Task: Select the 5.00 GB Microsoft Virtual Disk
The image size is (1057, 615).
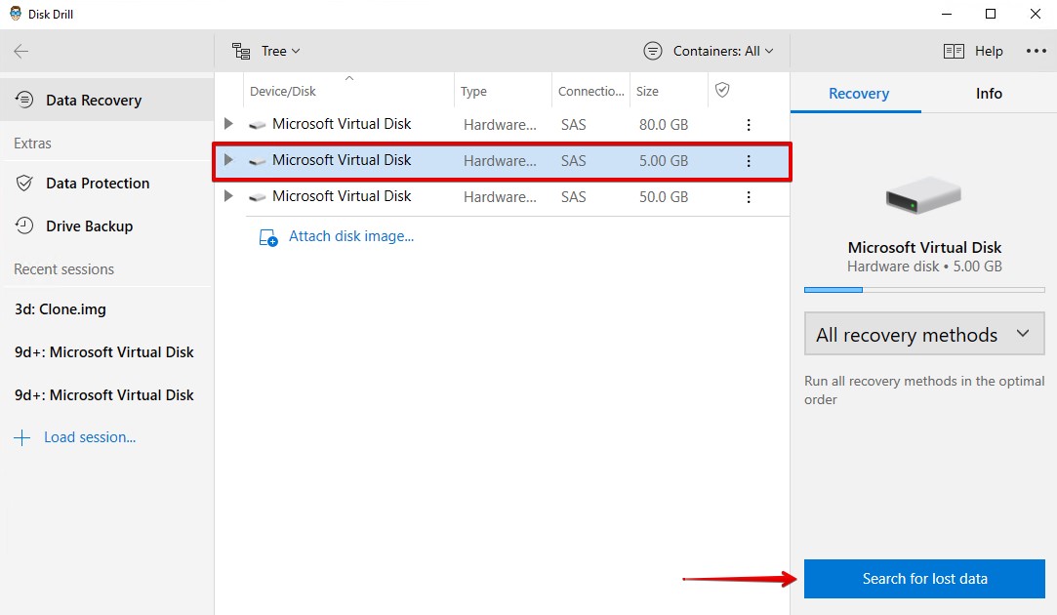Action: tap(503, 161)
